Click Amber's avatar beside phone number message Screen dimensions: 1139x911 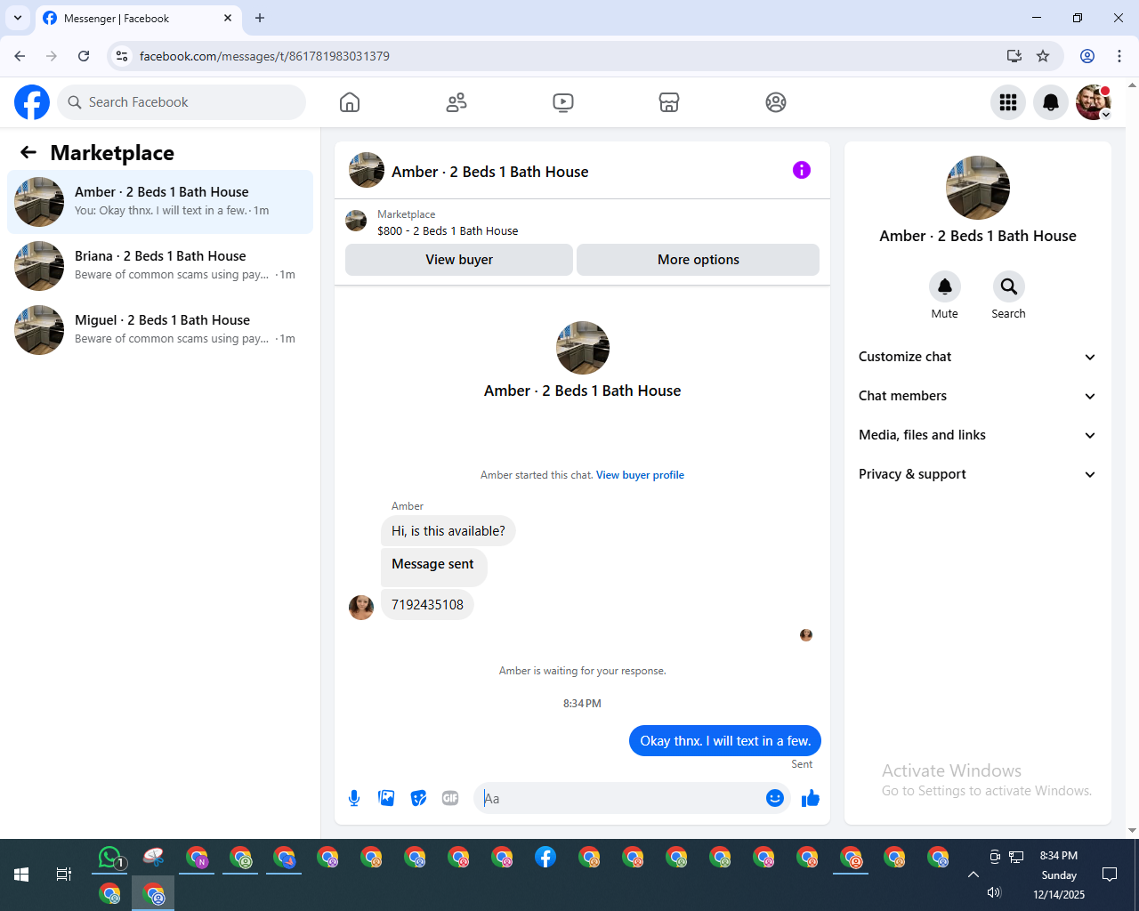361,608
